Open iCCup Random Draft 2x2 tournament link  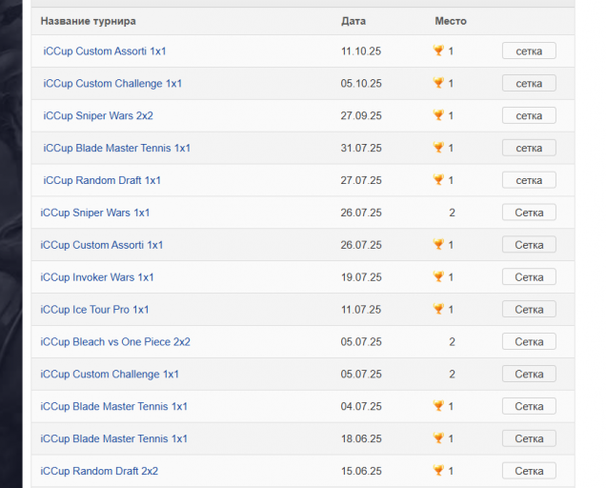99,471
